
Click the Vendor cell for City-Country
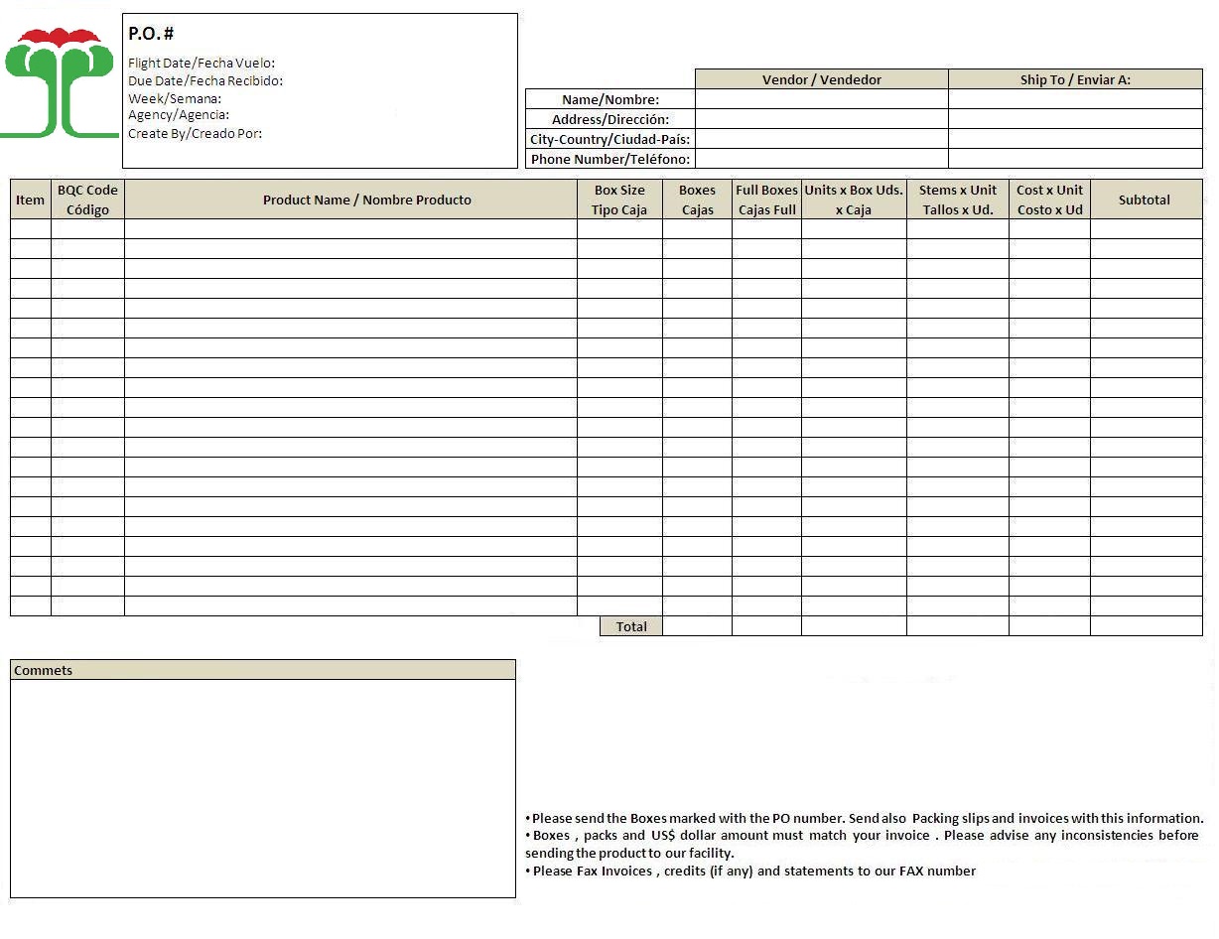tap(822, 139)
